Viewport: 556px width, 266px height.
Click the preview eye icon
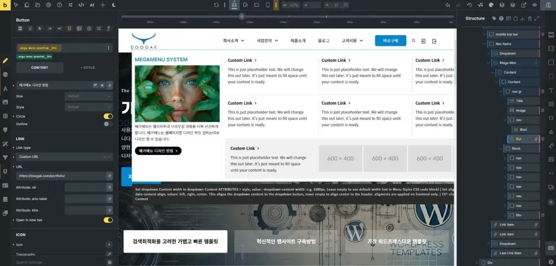coord(535,5)
